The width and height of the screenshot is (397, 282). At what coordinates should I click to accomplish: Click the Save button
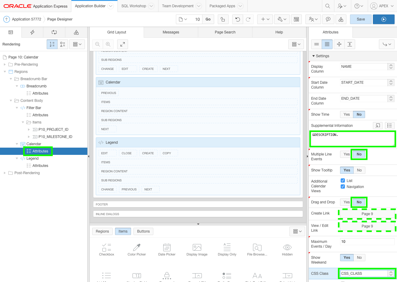click(x=361, y=19)
